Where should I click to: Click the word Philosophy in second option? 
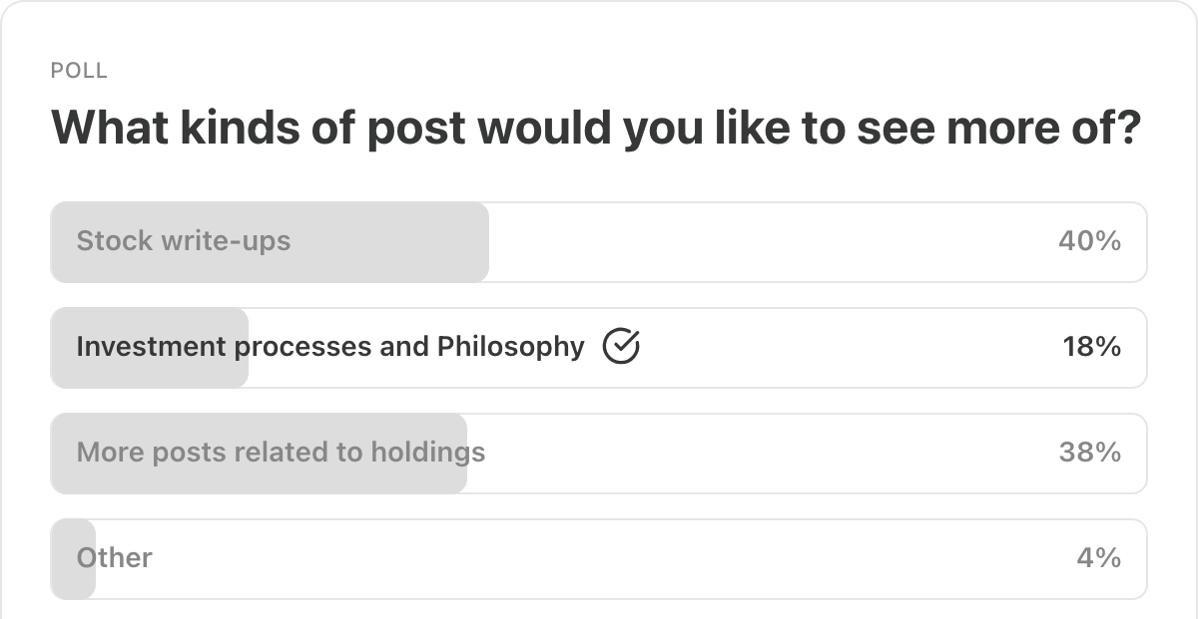(x=510, y=347)
